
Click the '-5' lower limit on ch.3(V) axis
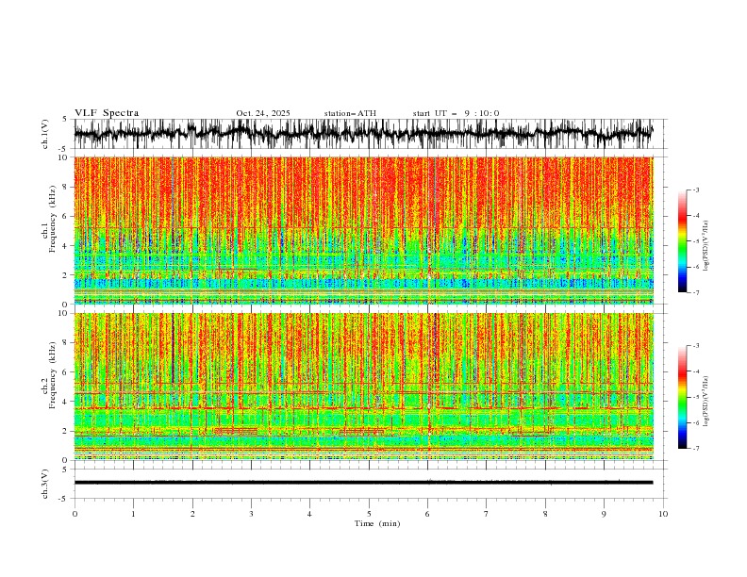pyautogui.click(x=64, y=499)
